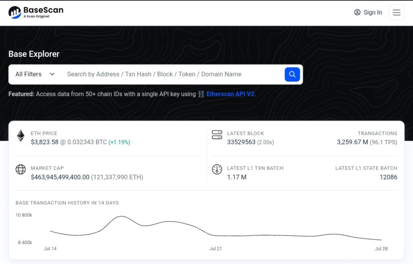Open latest L1 txn batch 1.17 M
Image resolution: width=413 pixels, height=264 pixels.
[x=237, y=177]
